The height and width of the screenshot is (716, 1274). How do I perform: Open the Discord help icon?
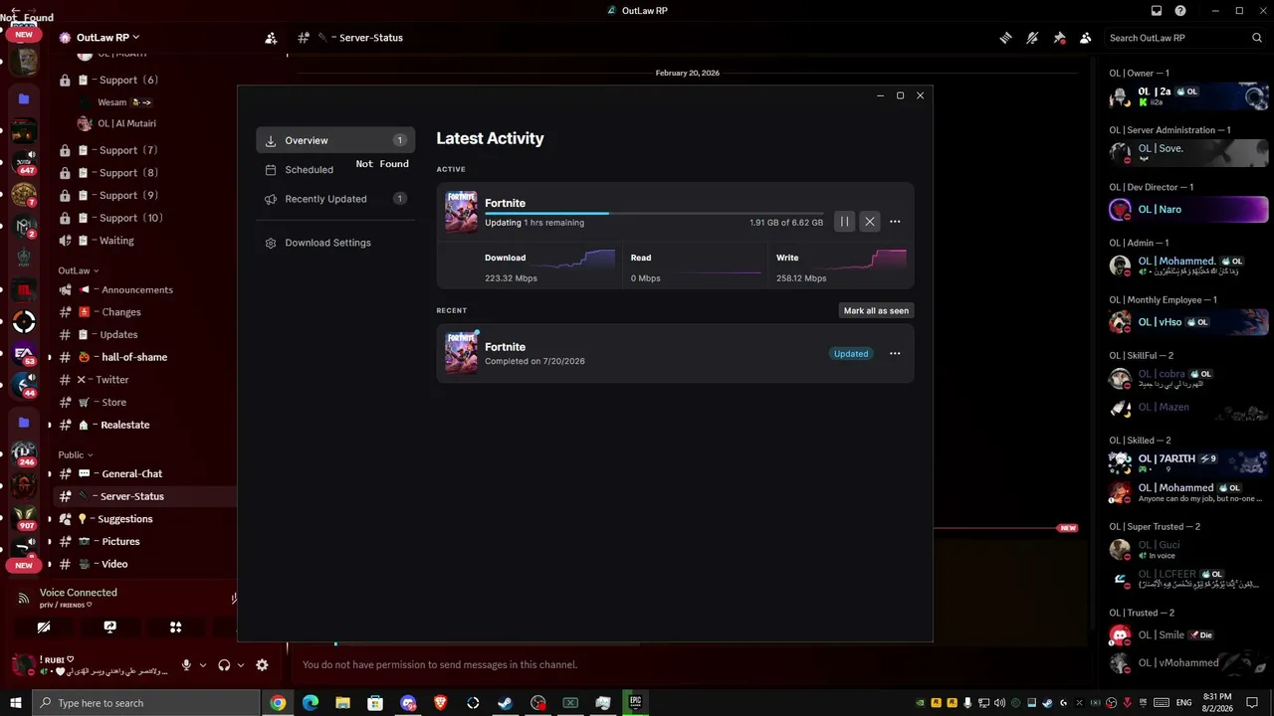(1180, 11)
